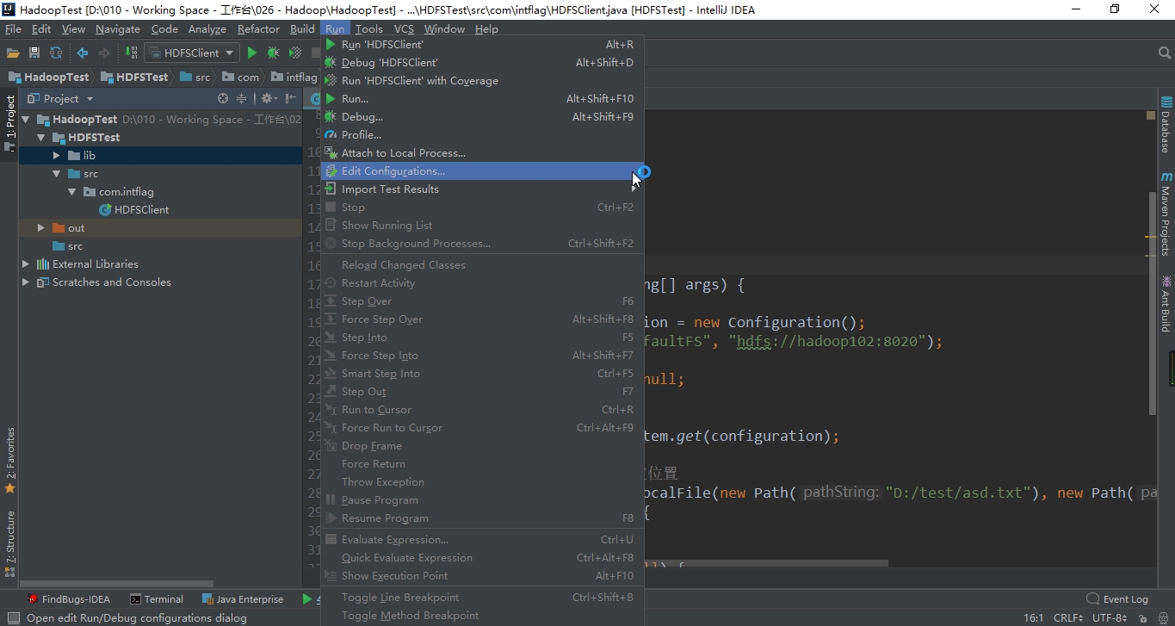This screenshot has width=1175, height=626.
Task: Expand the Scratches and Consoles node
Action: coord(26,282)
